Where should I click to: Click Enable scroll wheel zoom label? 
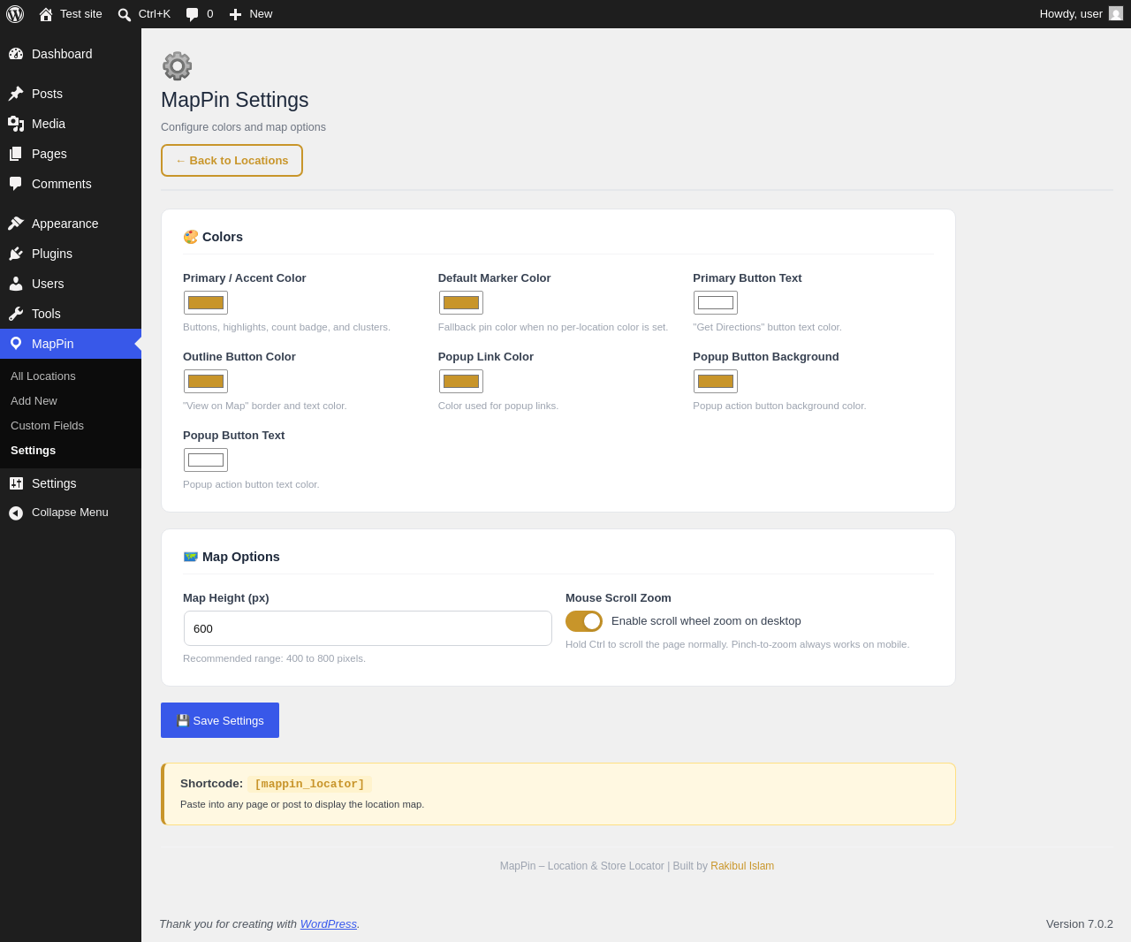[706, 621]
